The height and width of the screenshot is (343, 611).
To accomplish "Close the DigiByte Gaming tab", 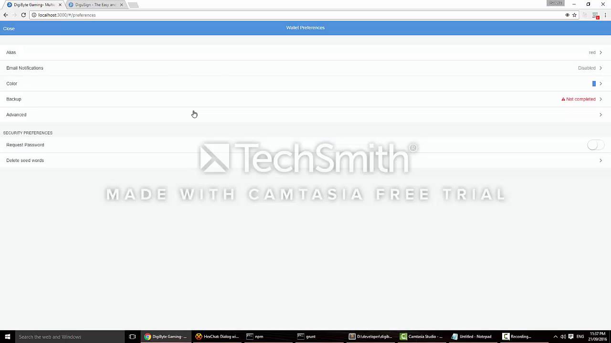I will 60,5.
